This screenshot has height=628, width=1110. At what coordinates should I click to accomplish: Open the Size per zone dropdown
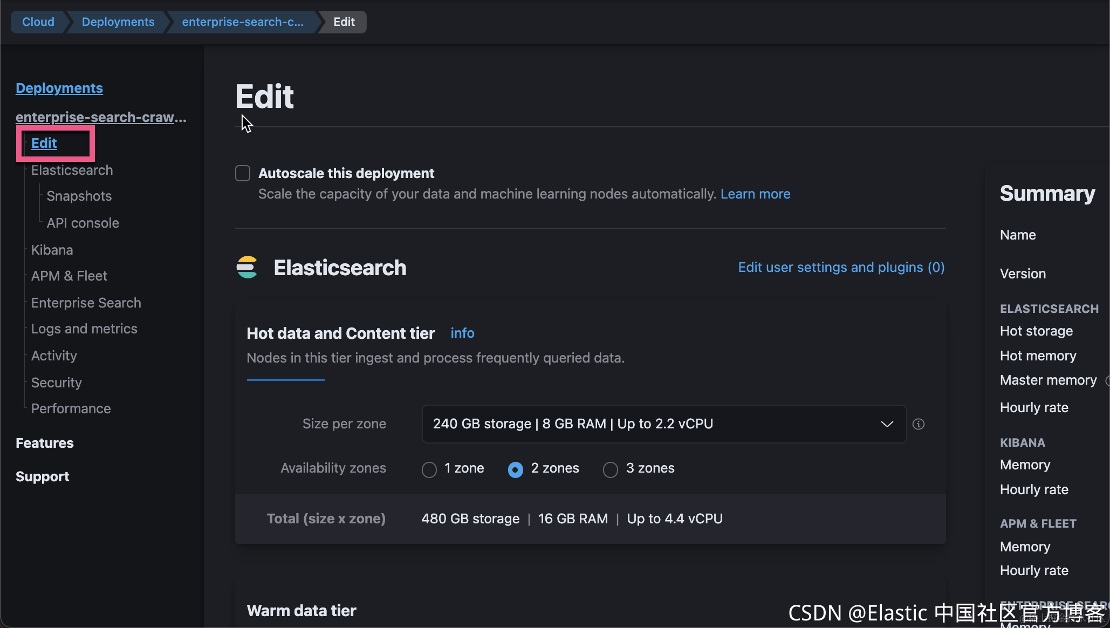click(x=663, y=424)
